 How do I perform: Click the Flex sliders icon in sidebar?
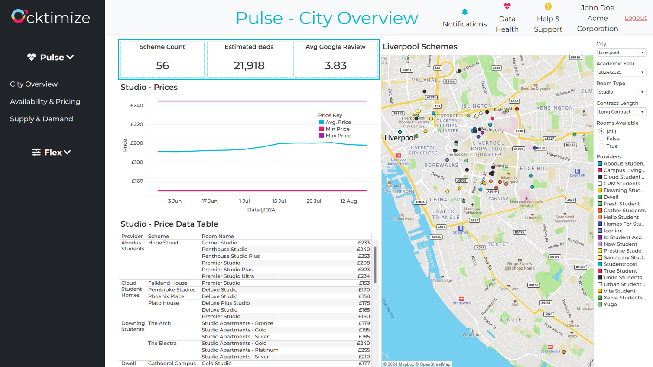tap(36, 152)
